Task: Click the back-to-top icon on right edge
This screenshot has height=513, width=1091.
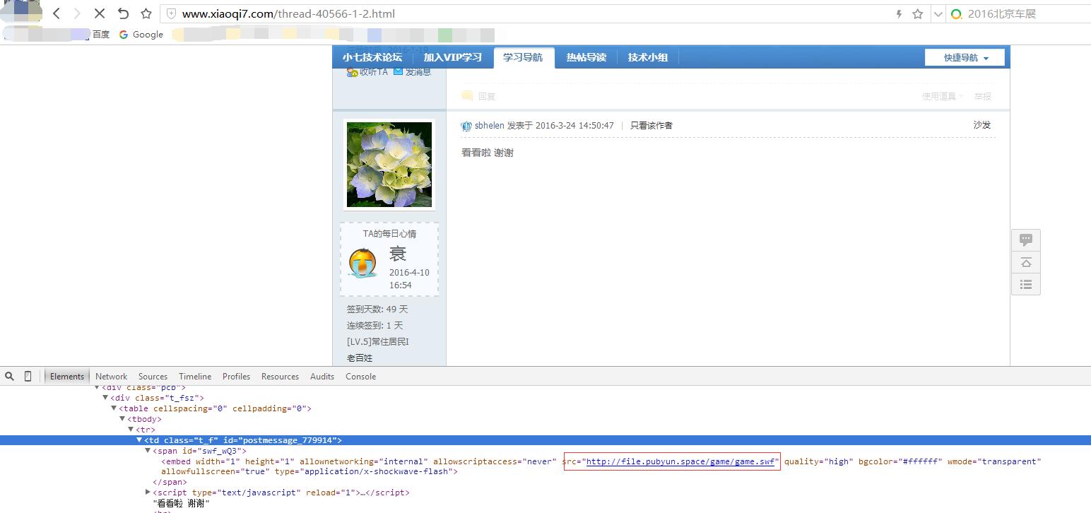Action: coord(1025,261)
